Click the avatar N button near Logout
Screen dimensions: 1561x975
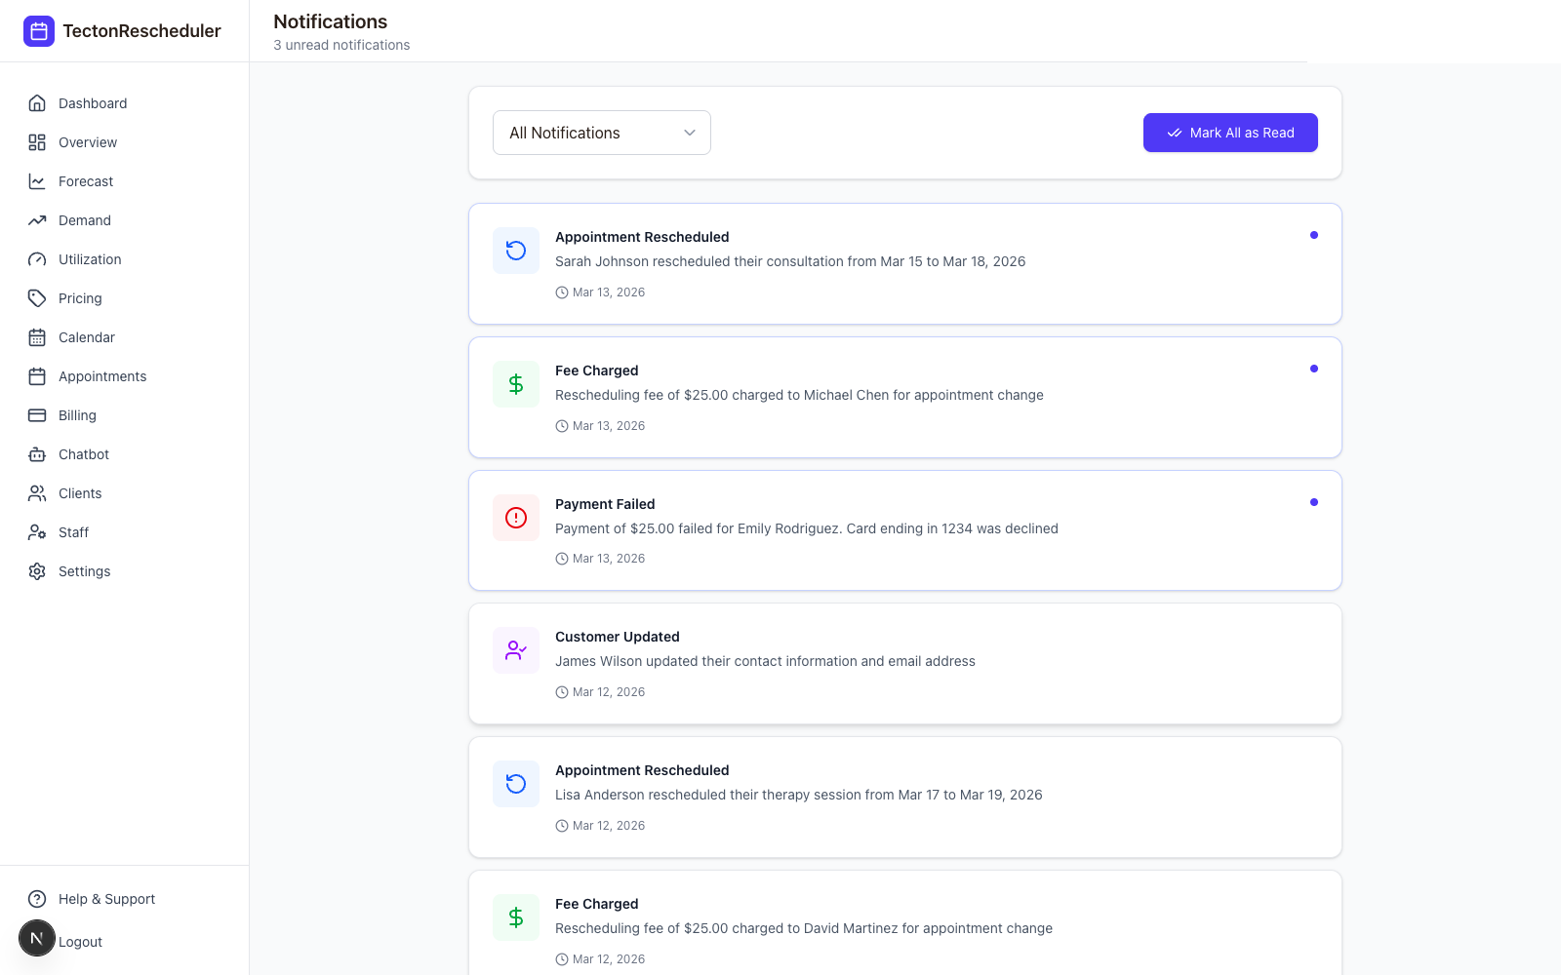(37, 938)
